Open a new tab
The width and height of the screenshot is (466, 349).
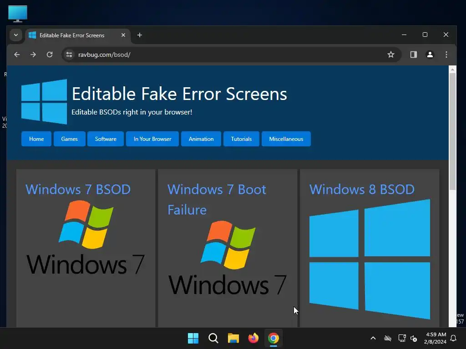tap(139, 35)
